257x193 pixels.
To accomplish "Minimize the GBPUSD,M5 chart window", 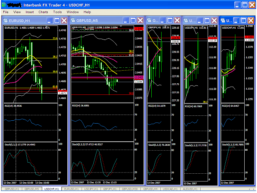I will [x=126, y=21].
